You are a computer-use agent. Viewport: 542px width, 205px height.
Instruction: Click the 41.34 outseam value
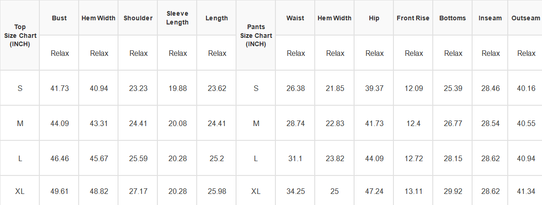coord(526,191)
